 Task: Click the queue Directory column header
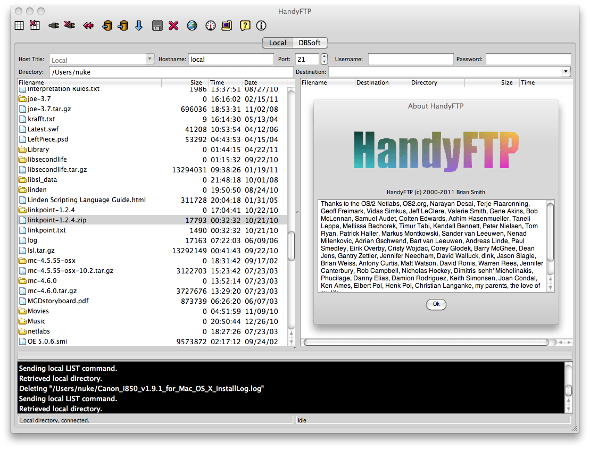437,82
